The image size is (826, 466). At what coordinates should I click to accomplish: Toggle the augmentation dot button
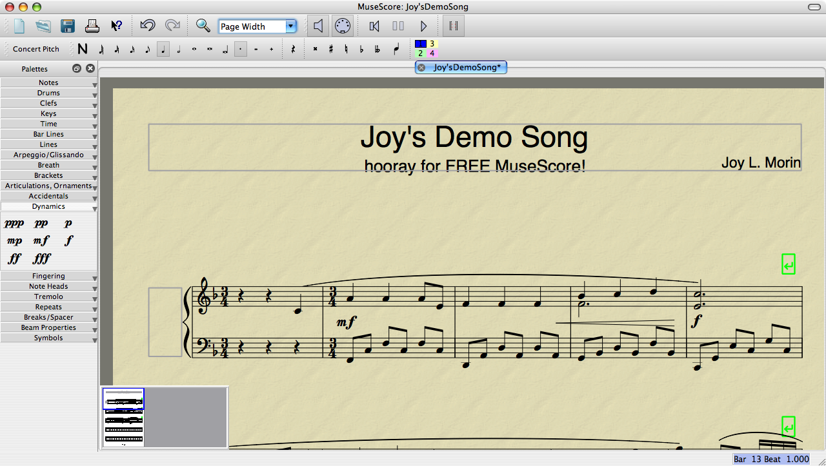click(241, 49)
